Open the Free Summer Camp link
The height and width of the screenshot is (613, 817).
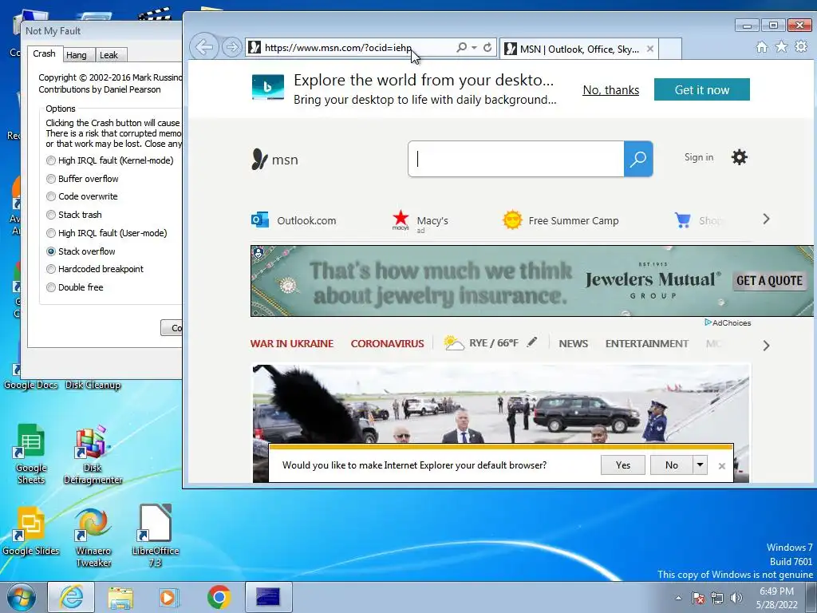point(561,220)
